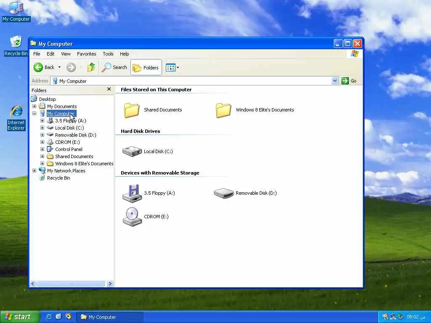Viewport: 431px width, 323px height.
Task: Maximize the My Computer window
Action: (348, 43)
